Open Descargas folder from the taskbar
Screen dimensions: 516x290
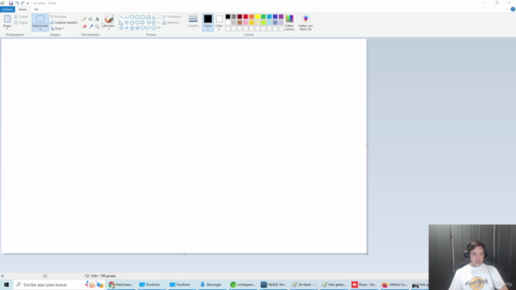[x=211, y=284]
